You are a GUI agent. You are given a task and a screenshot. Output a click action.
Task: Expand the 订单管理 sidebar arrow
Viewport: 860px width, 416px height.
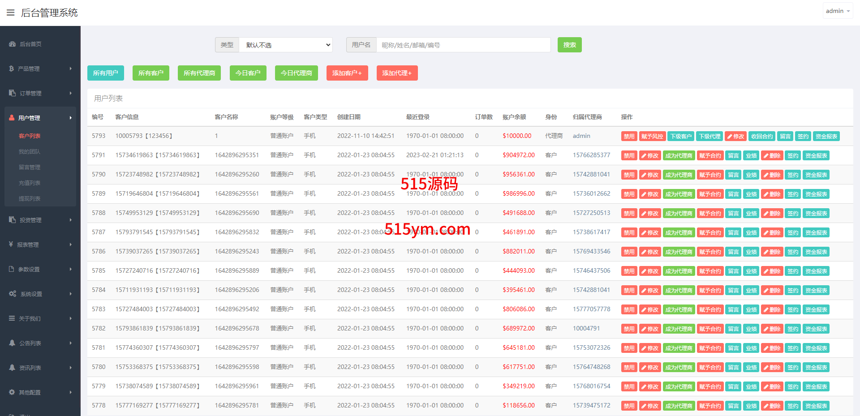pyautogui.click(x=70, y=93)
